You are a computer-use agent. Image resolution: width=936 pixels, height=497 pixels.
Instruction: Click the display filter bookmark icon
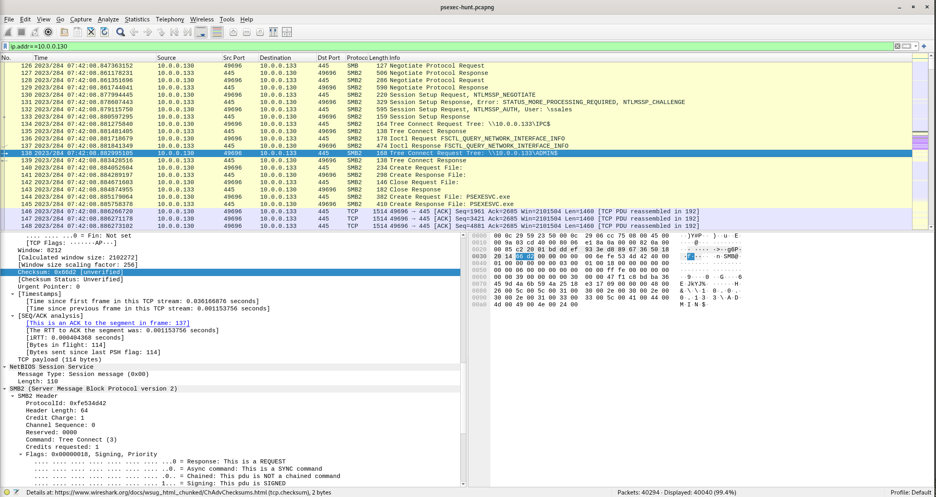(x=5, y=46)
